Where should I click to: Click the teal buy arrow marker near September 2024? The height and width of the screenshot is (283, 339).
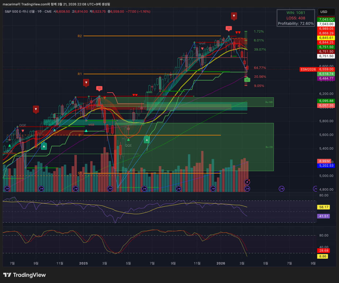[44, 146]
